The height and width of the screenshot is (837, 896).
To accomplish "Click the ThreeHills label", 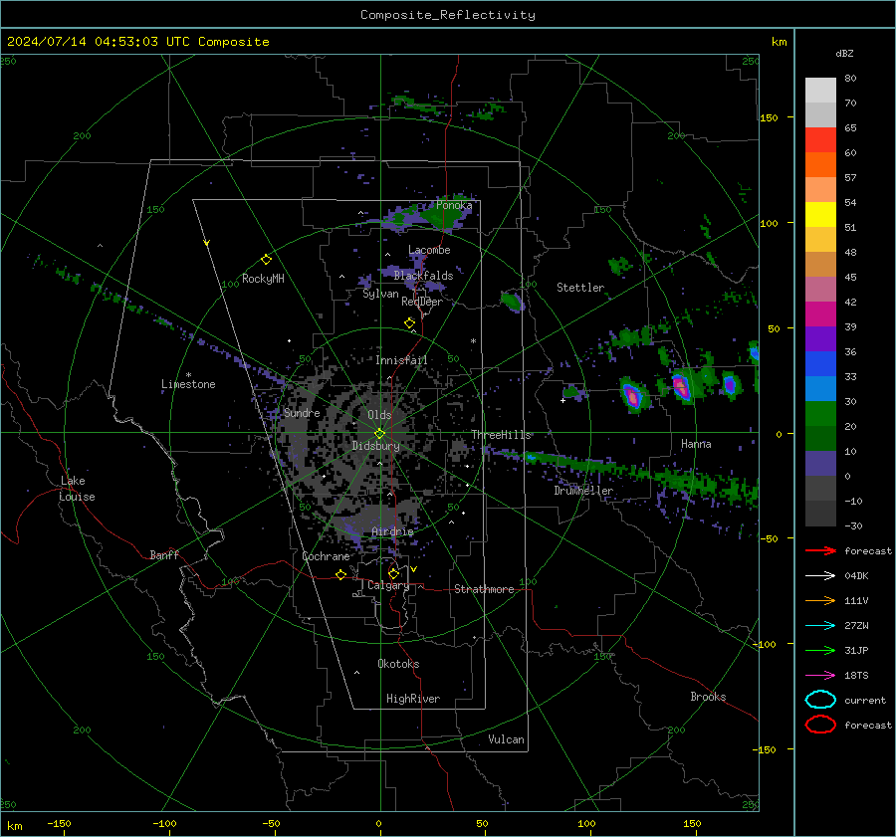I will (501, 435).
